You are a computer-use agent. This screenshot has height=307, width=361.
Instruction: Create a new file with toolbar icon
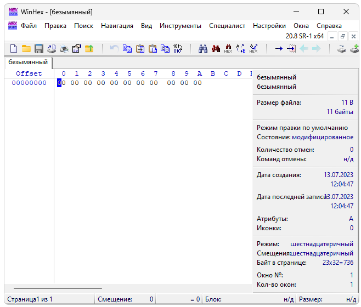pos(14,49)
